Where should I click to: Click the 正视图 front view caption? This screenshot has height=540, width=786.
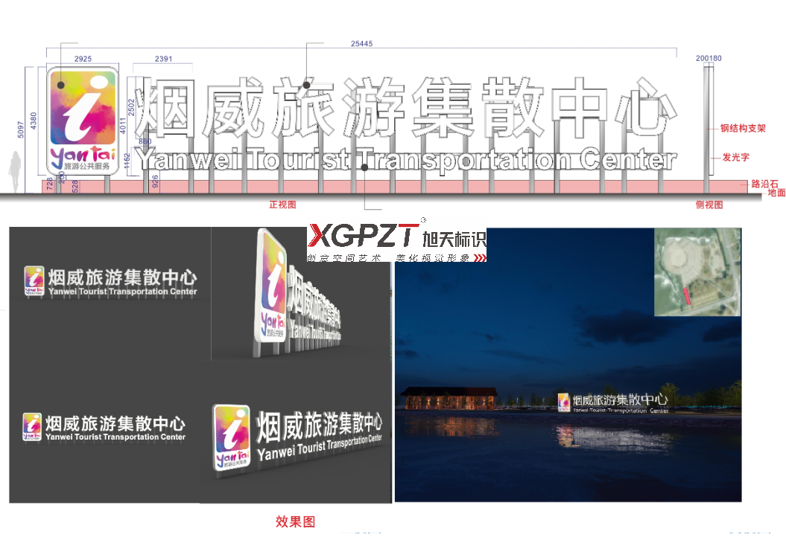tap(282, 205)
